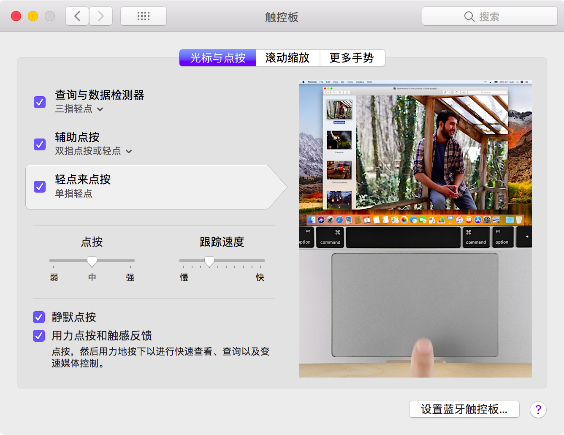Viewport: 564px width, 435px height.
Task: Toggle 轻点来点按 checkbox
Action: point(40,186)
